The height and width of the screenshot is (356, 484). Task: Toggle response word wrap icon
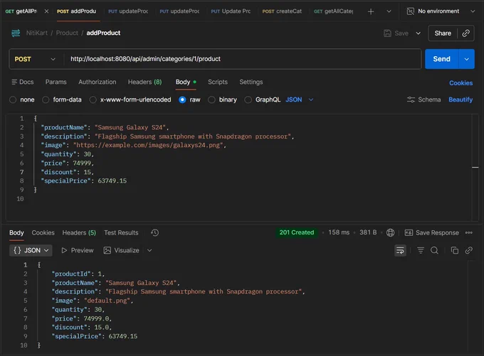click(400, 250)
